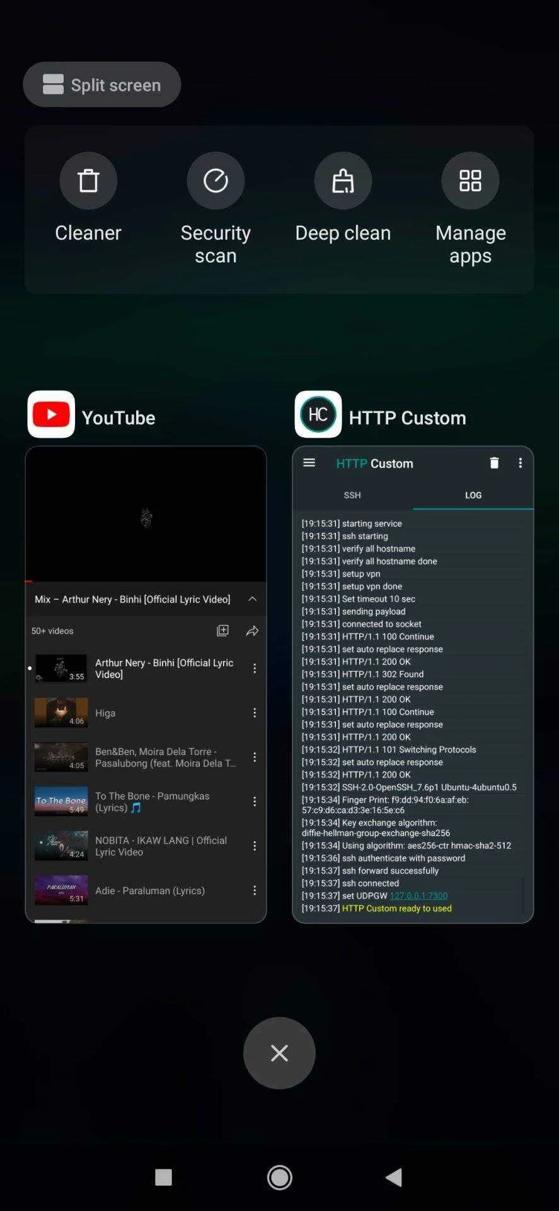
Task: Tap the Android home circle button
Action: click(x=279, y=1177)
